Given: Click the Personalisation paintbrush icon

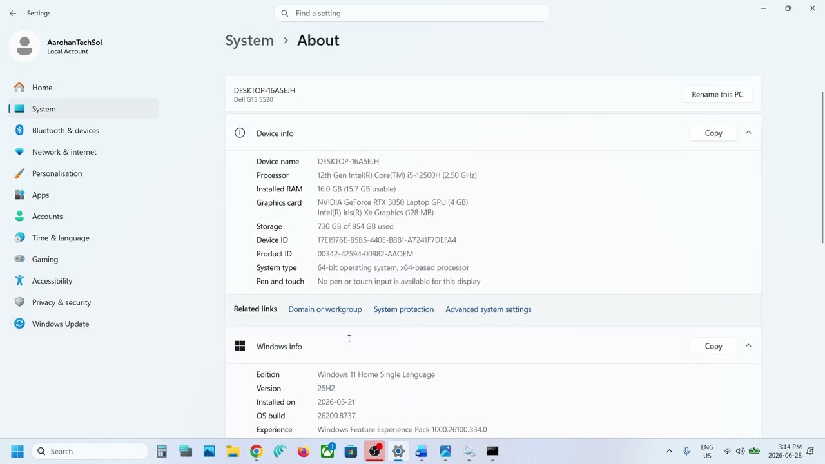Looking at the screenshot, I should (19, 173).
